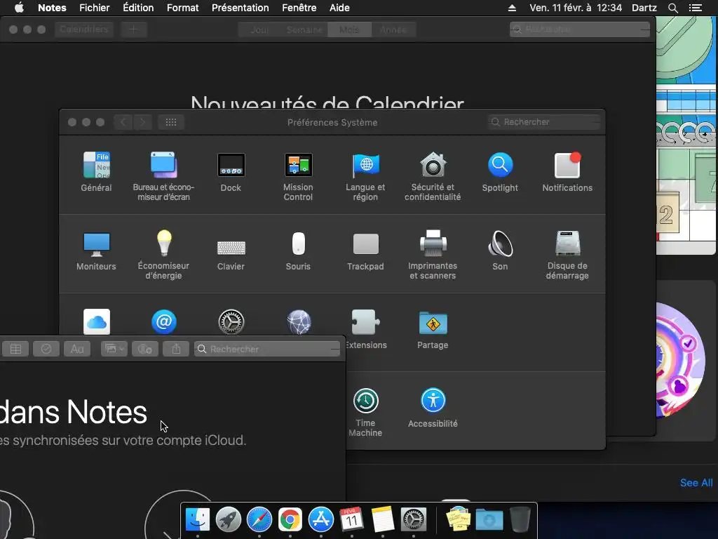Open the Spotlight preference pane

click(500, 171)
